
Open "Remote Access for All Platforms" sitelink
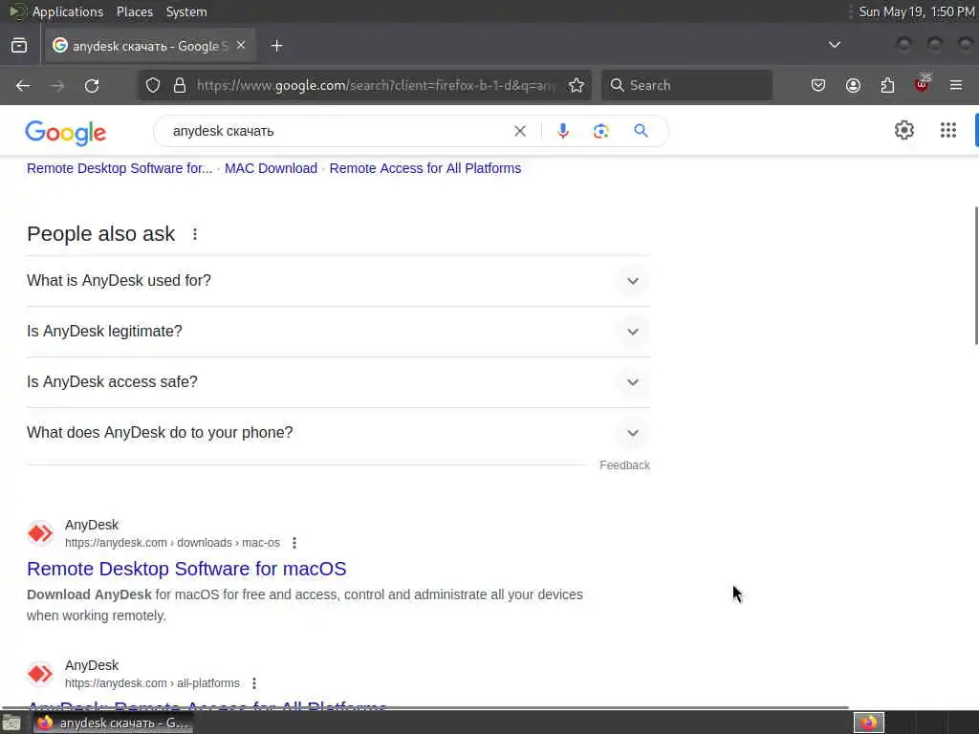[425, 168]
